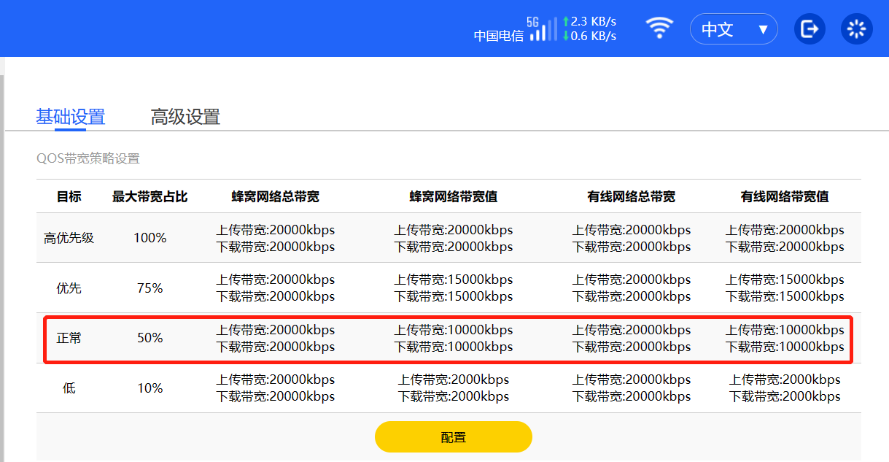Click the logout icon in header
889x462 pixels.
tap(809, 29)
